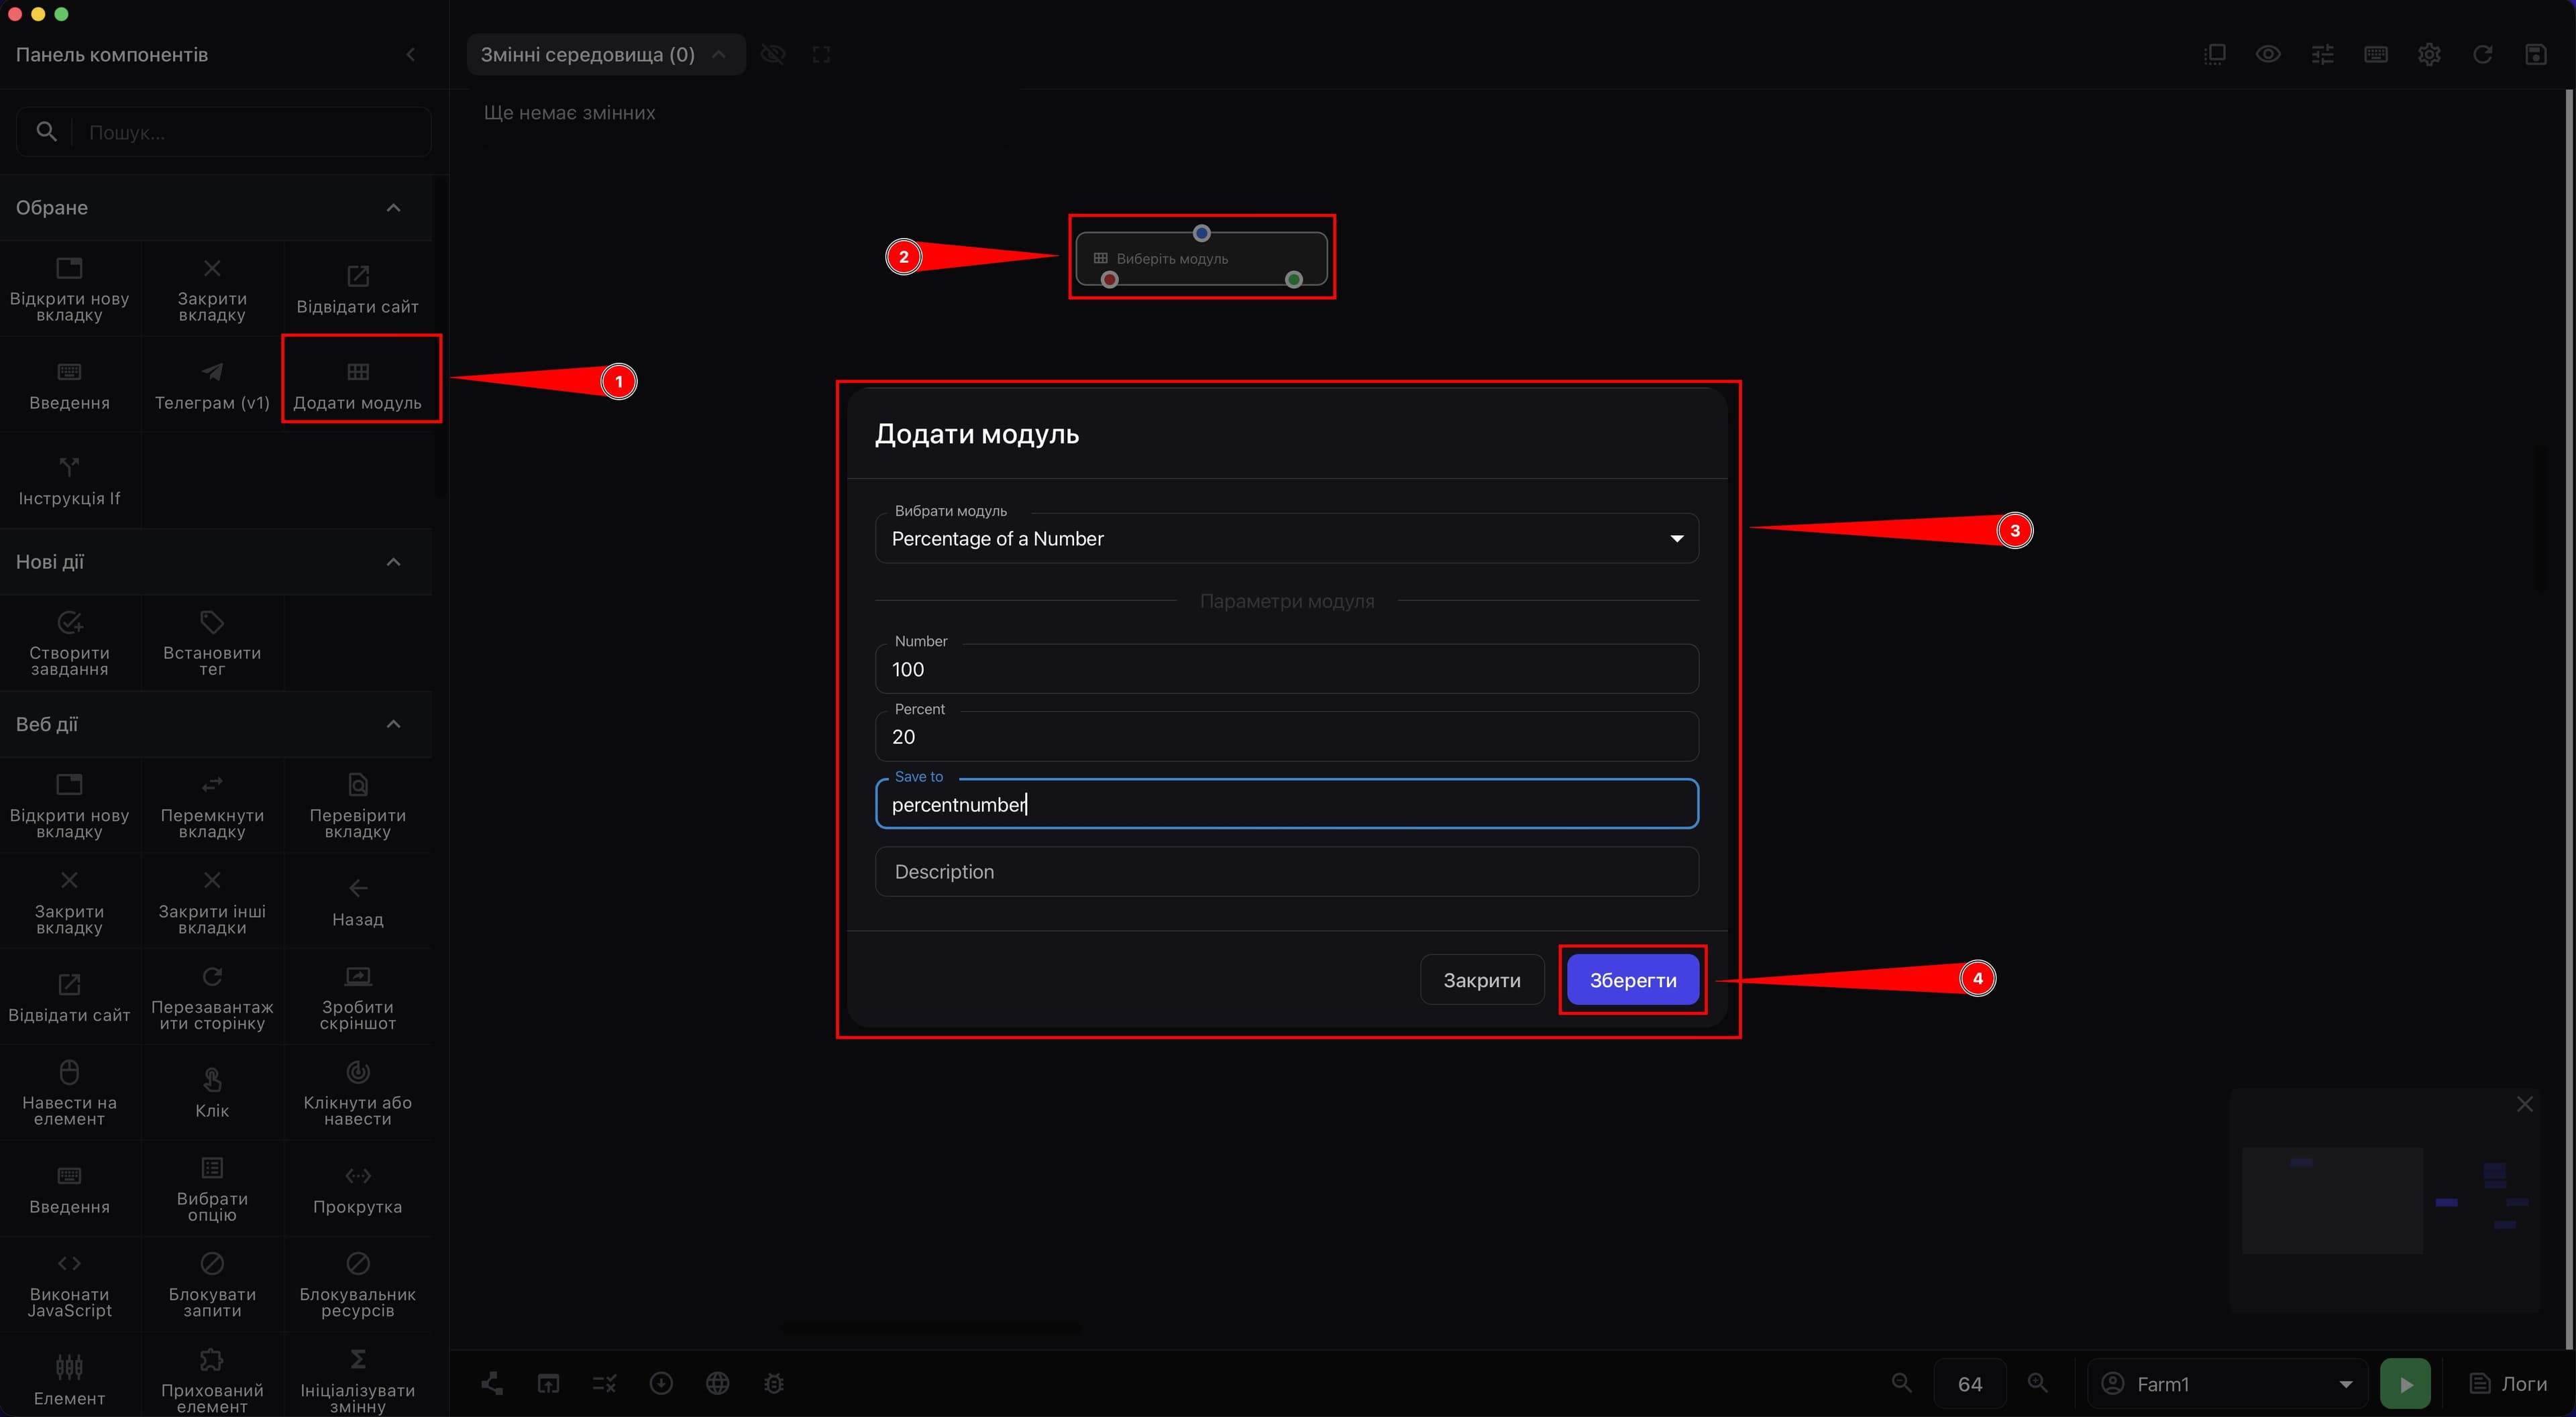Viewport: 2576px width, 1417px height.
Task: Open the settings gear in top toolbar
Action: click(2429, 54)
